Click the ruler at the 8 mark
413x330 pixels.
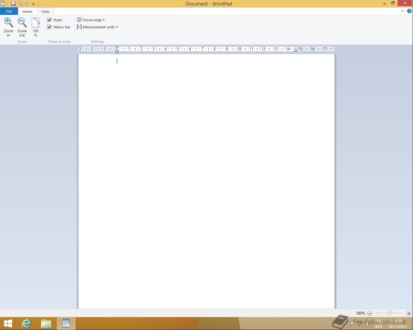point(215,49)
